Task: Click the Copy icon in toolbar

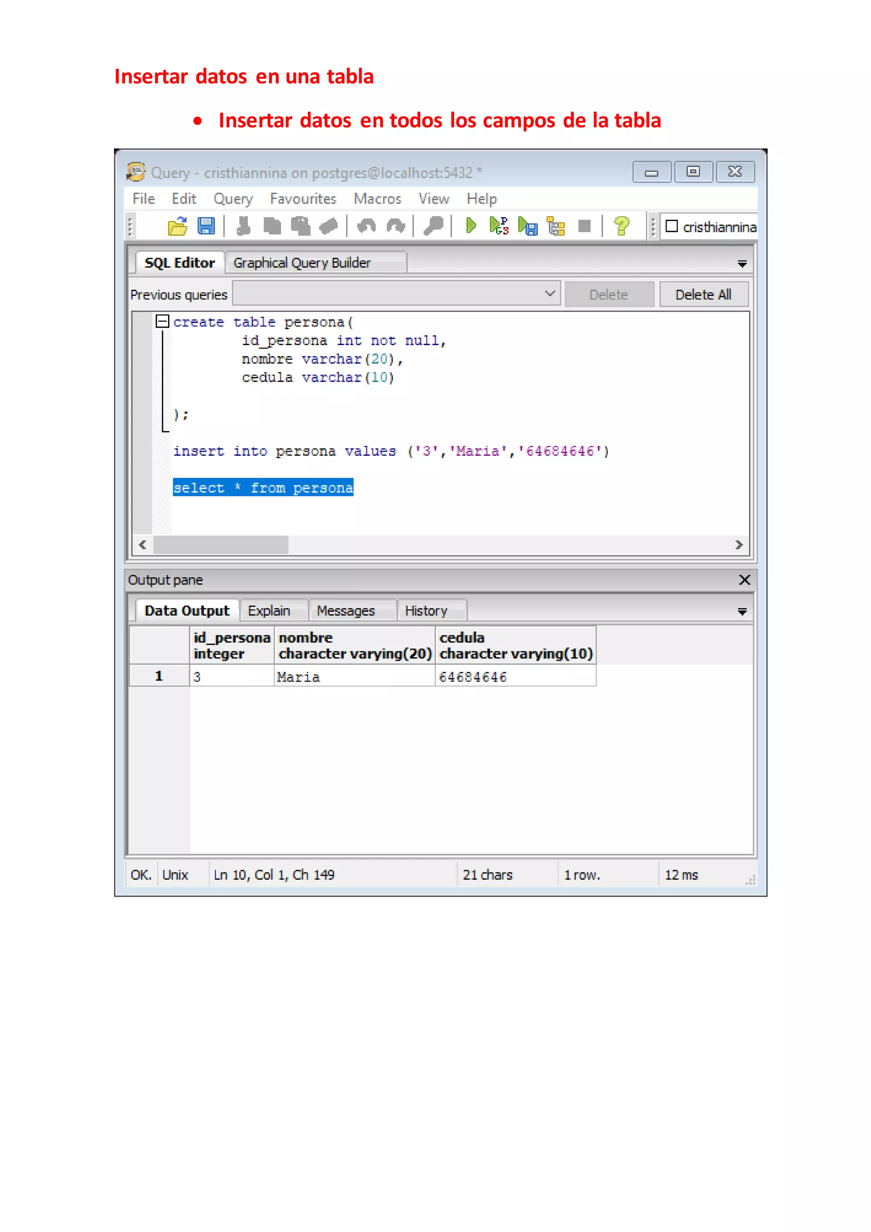Action: pos(273,226)
